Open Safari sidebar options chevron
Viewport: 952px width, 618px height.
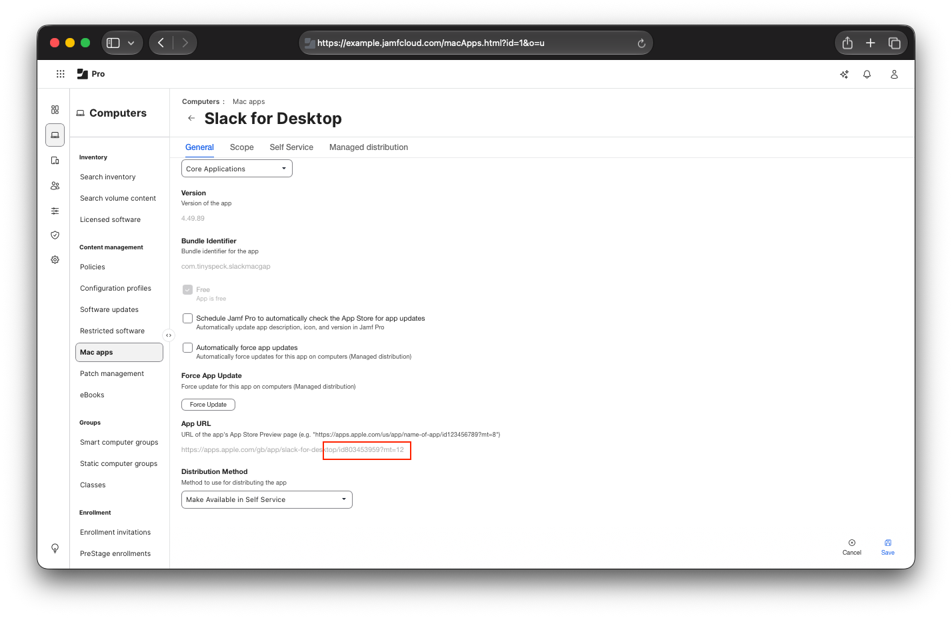(x=131, y=43)
